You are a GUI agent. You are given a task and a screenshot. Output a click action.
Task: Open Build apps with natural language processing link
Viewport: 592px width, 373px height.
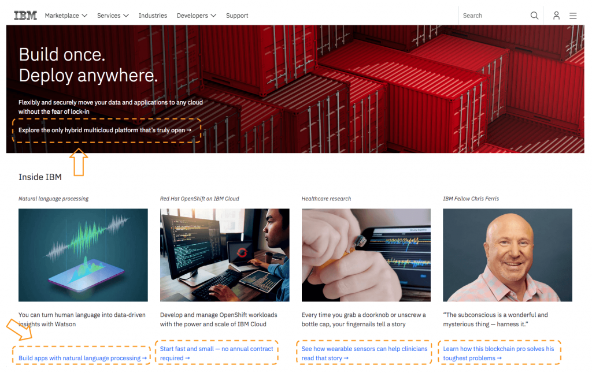tap(83, 358)
